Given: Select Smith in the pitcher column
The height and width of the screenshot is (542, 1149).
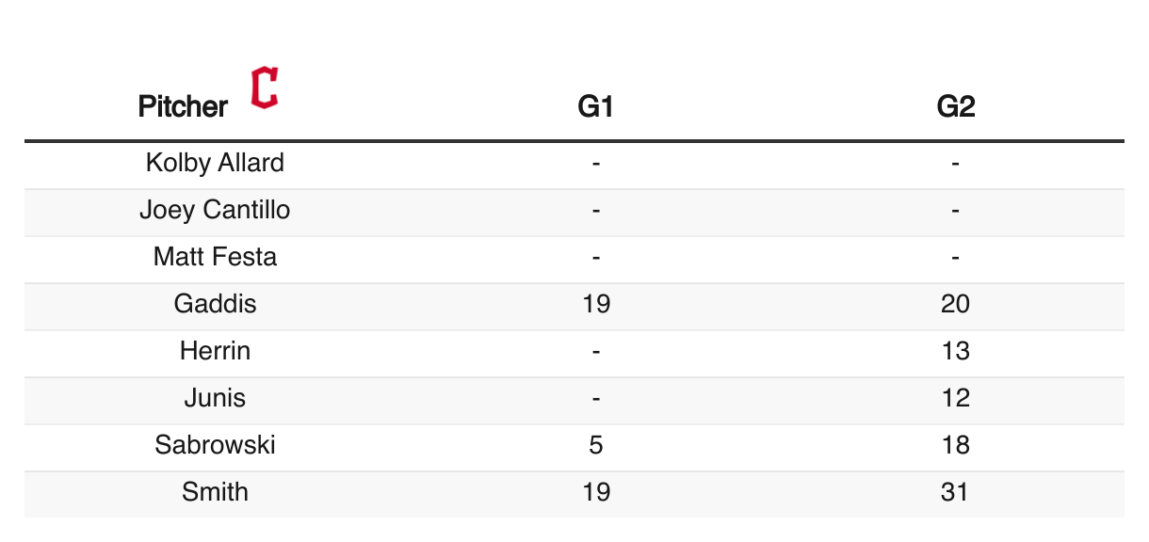Looking at the screenshot, I should [x=215, y=492].
